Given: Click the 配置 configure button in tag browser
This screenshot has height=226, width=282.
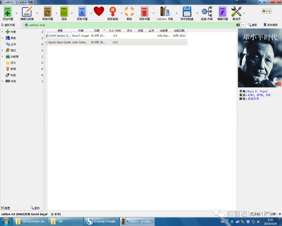Looking at the screenshot, I should (5, 208).
